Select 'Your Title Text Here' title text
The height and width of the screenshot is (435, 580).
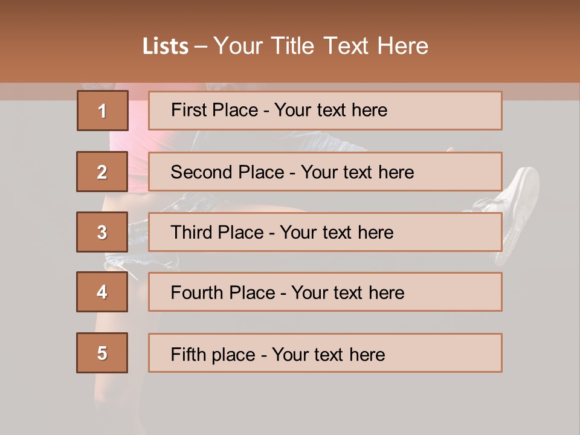[321, 46]
